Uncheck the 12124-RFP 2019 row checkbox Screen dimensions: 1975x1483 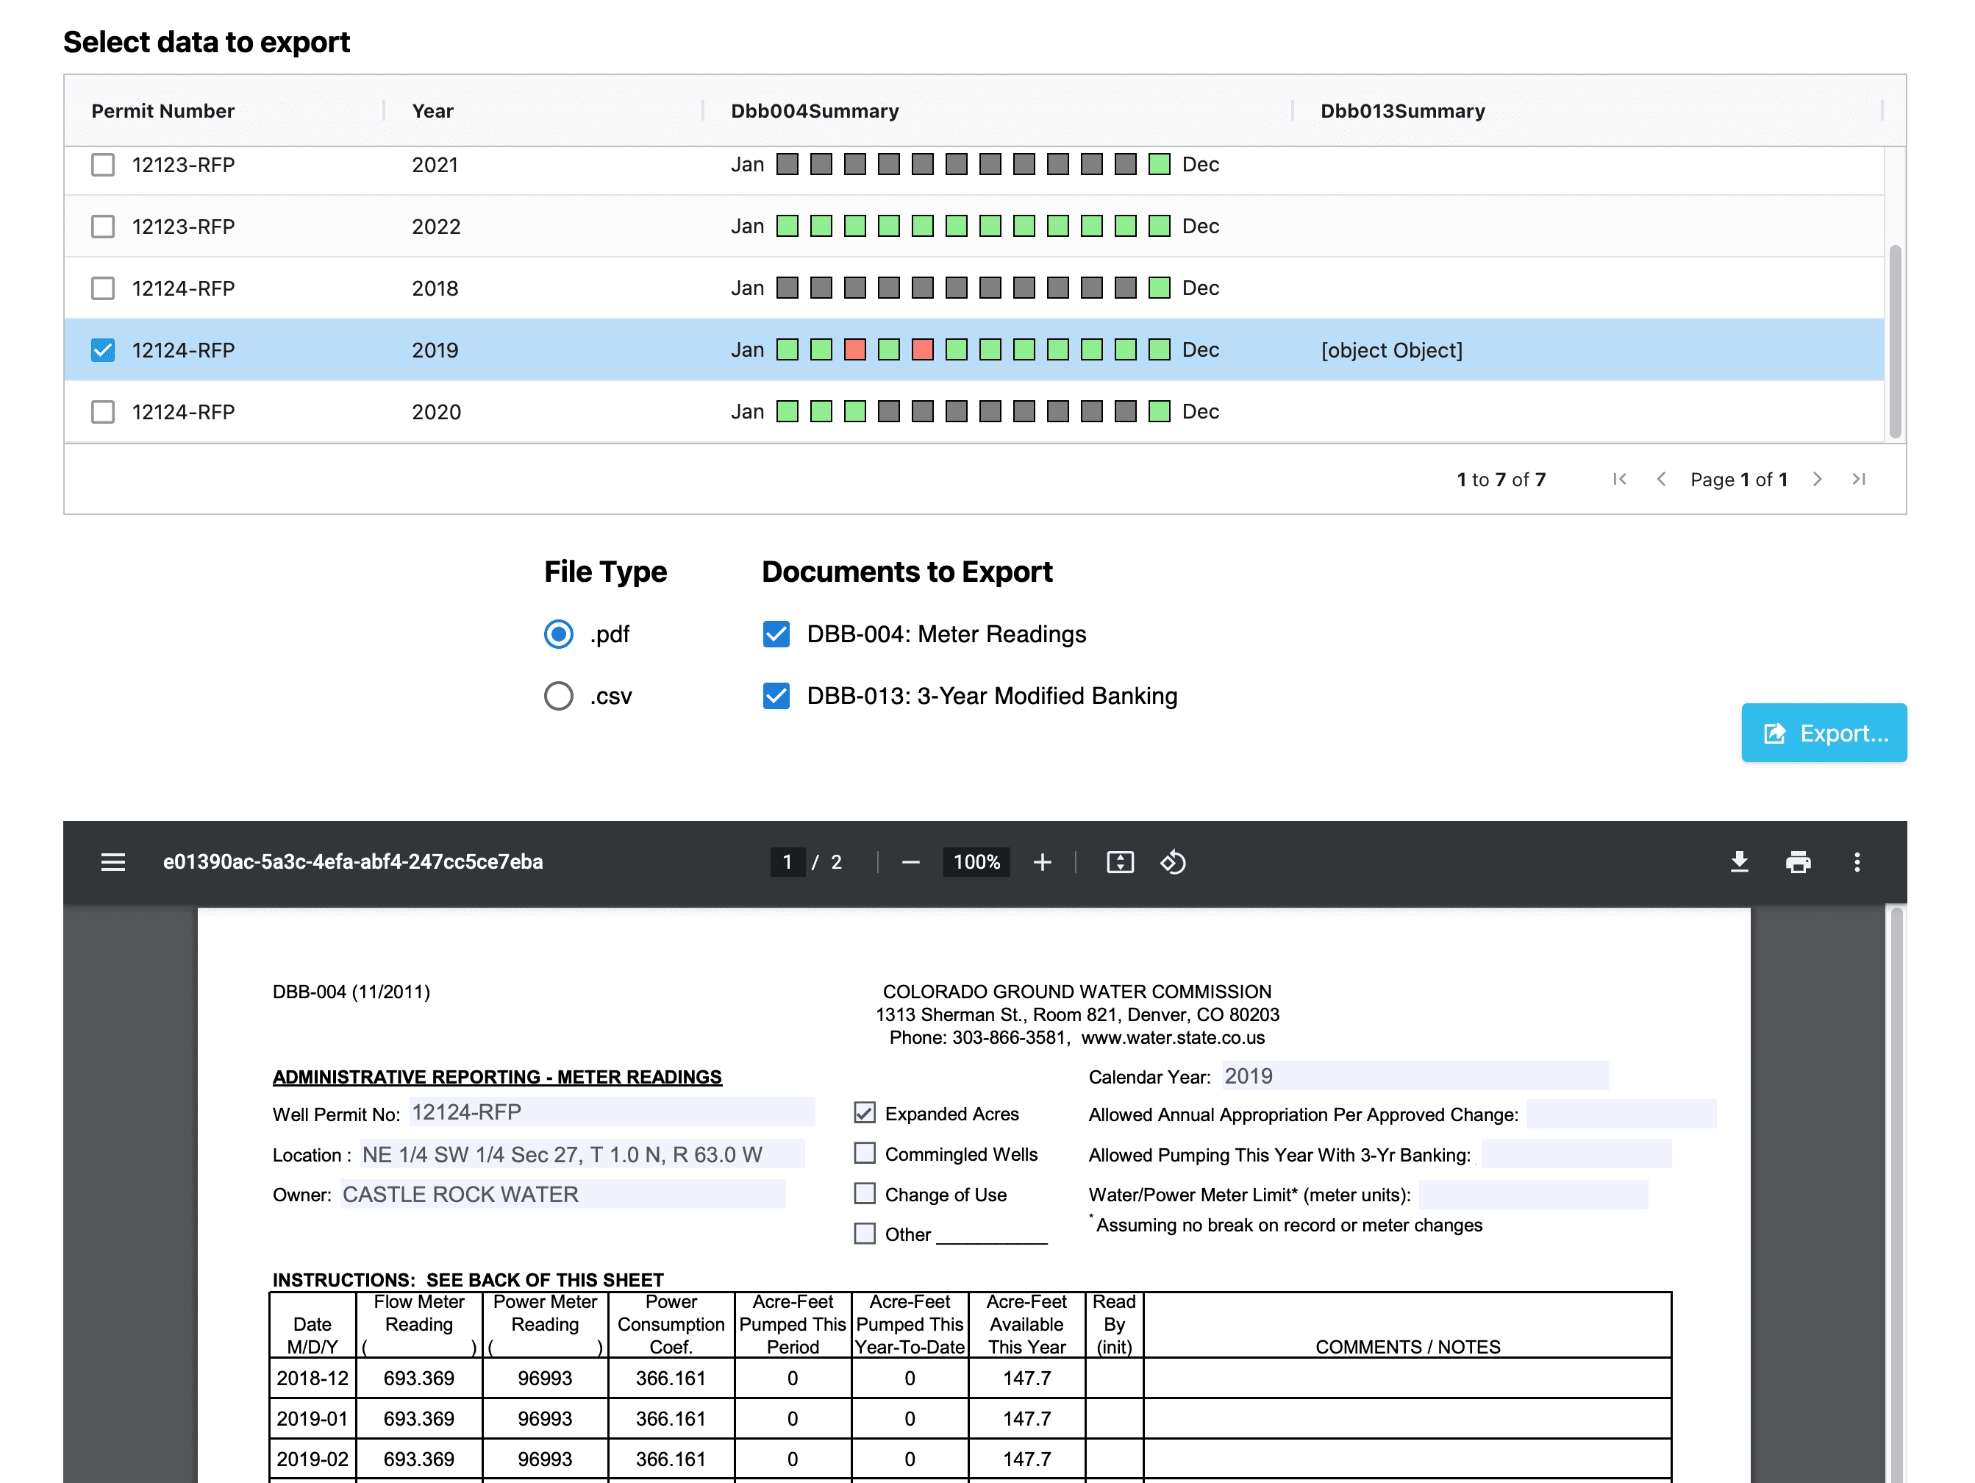(103, 350)
